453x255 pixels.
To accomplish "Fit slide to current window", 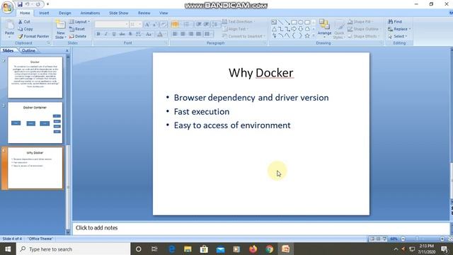I will pyautogui.click(x=450, y=239).
